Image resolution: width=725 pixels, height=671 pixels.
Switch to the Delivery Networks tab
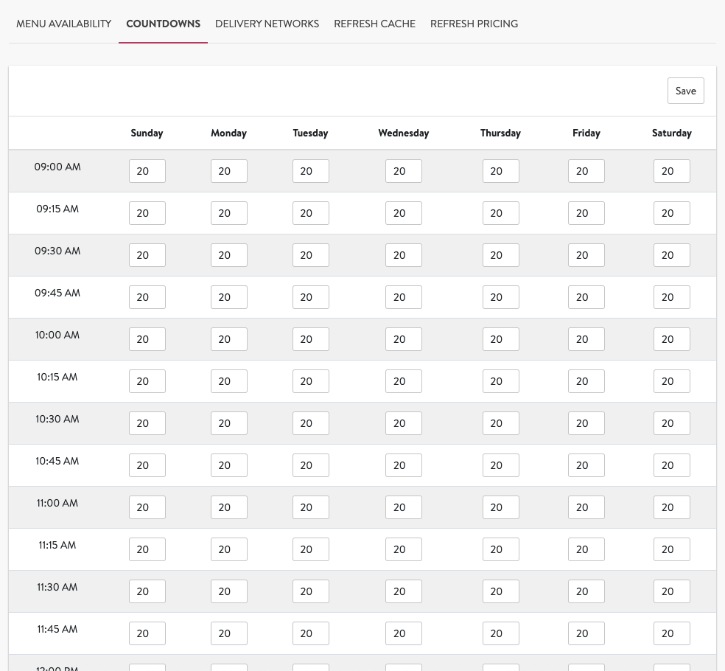point(267,24)
